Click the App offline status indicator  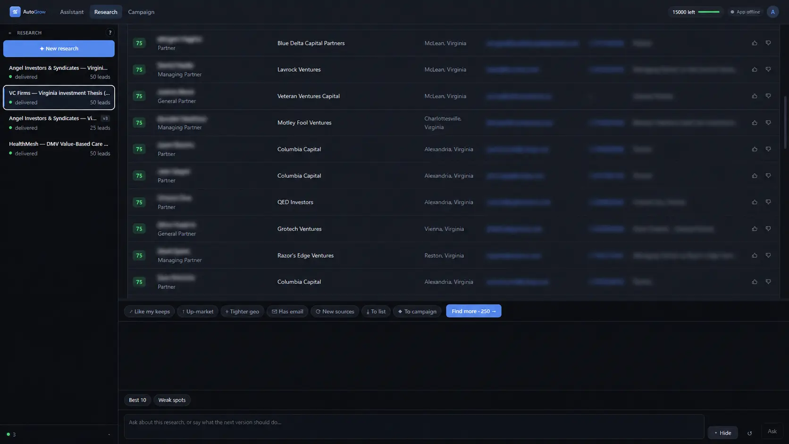pyautogui.click(x=745, y=12)
